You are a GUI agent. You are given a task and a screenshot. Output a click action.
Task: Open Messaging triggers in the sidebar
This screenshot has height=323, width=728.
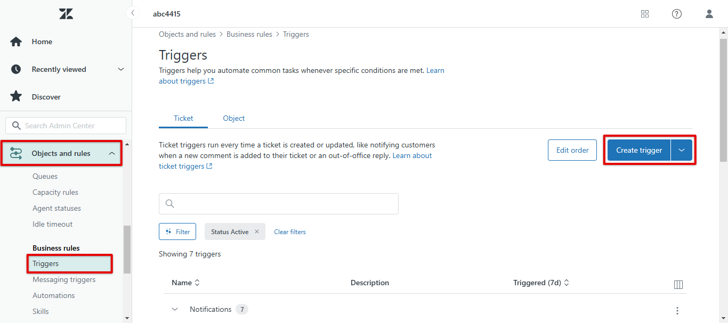[x=64, y=279]
